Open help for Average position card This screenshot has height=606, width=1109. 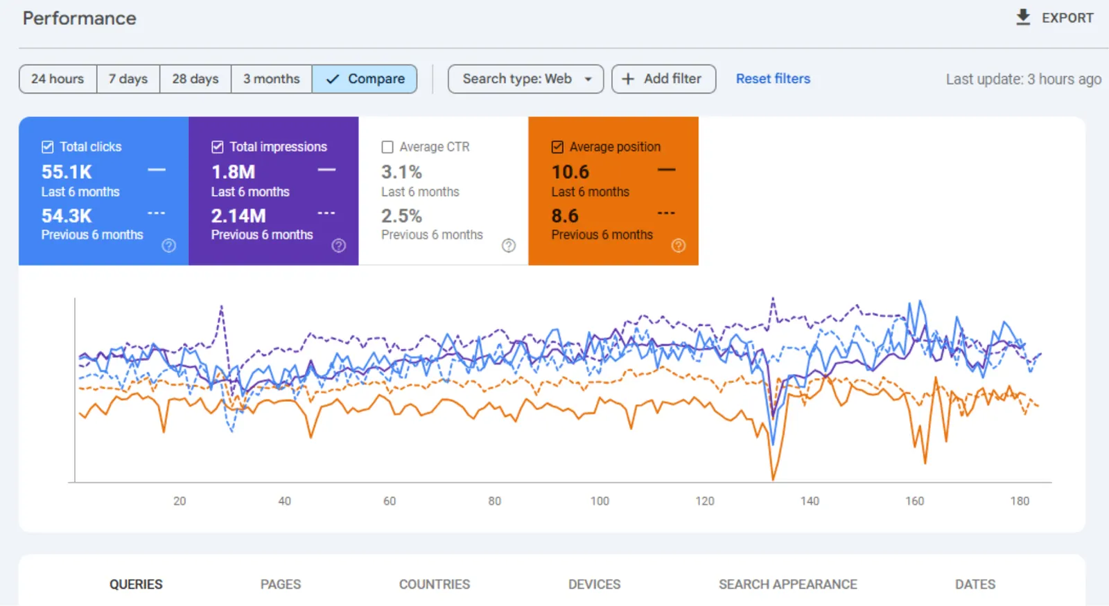[679, 245]
